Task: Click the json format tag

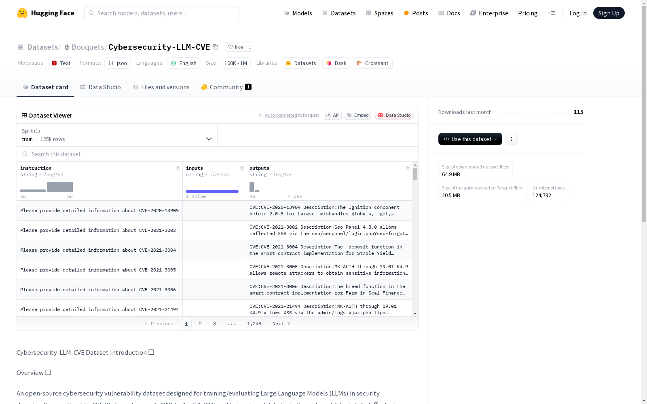Action: pyautogui.click(x=117, y=63)
